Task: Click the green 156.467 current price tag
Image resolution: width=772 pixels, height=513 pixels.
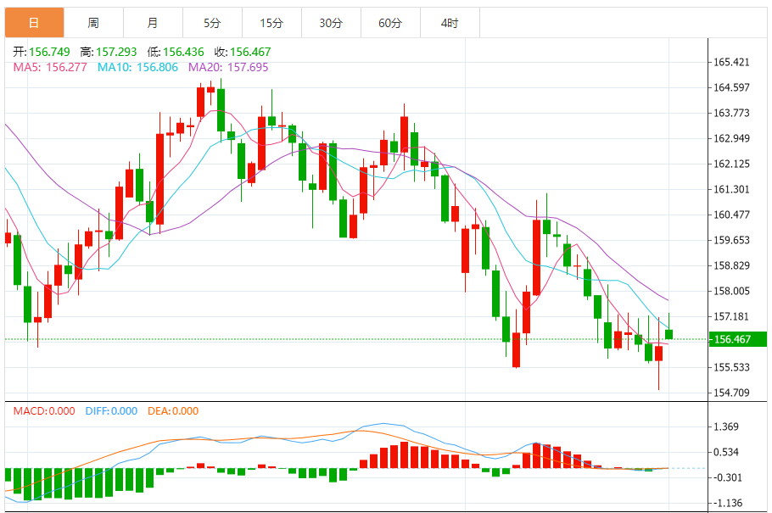Action: (737, 339)
